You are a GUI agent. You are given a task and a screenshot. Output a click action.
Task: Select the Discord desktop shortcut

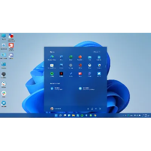[11, 56]
